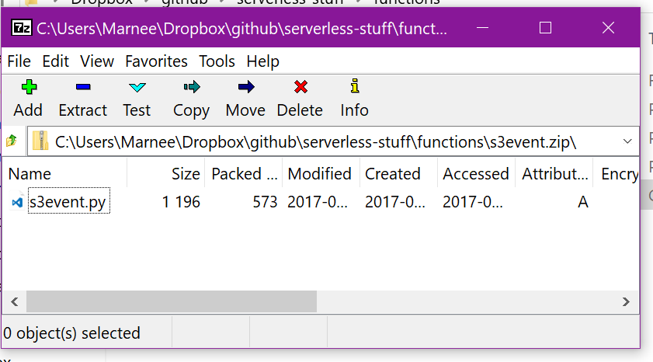Click the blue Extract minus icon

pos(83,87)
